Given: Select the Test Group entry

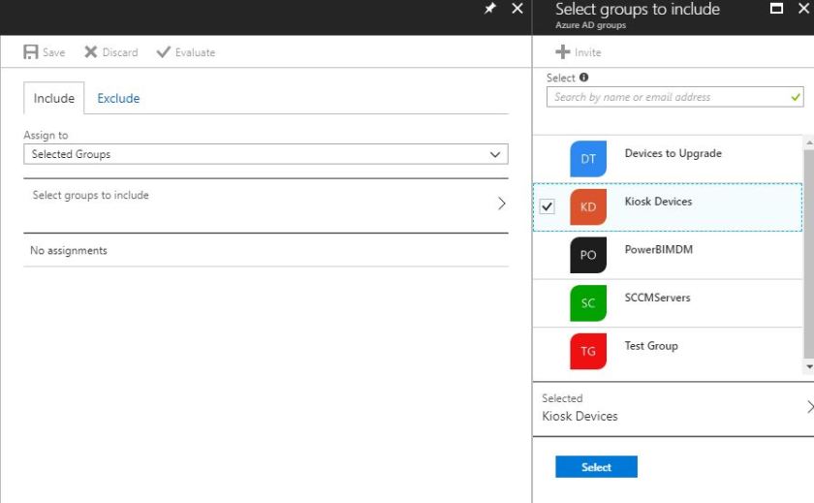Looking at the screenshot, I should [x=651, y=346].
